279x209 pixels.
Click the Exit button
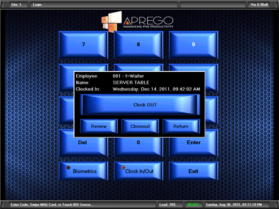coord(193,171)
